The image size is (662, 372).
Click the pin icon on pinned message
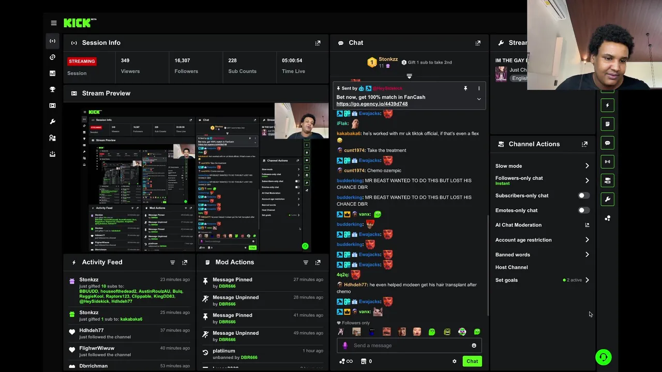[x=465, y=88]
